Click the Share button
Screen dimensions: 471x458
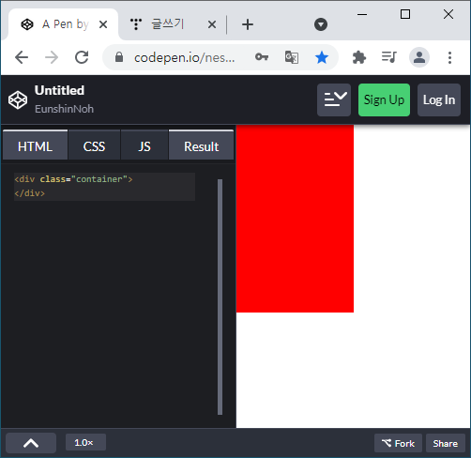coord(446,443)
